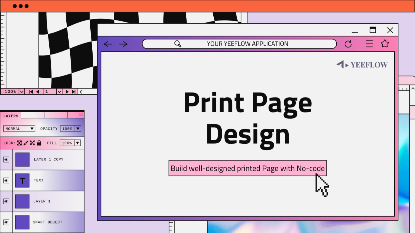Click the search magnifier icon

tap(178, 44)
